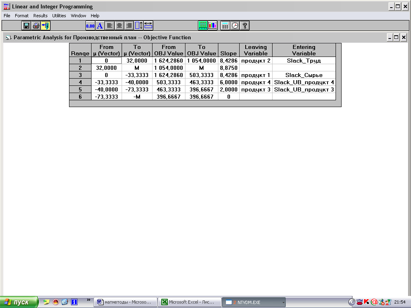Click the cell containing 32,0000 in row 1
The height and width of the screenshot is (308, 411).
point(137,61)
